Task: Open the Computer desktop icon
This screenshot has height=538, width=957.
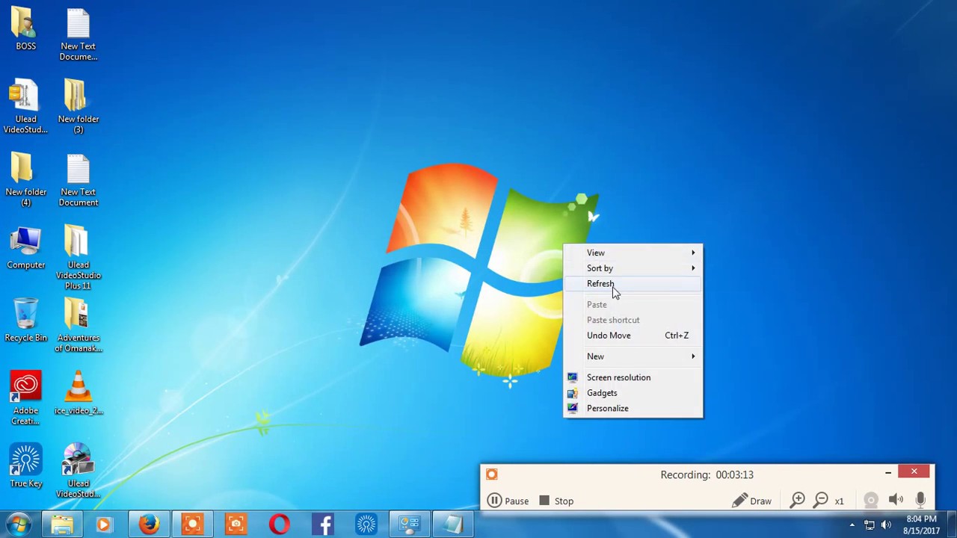Action: point(25,248)
